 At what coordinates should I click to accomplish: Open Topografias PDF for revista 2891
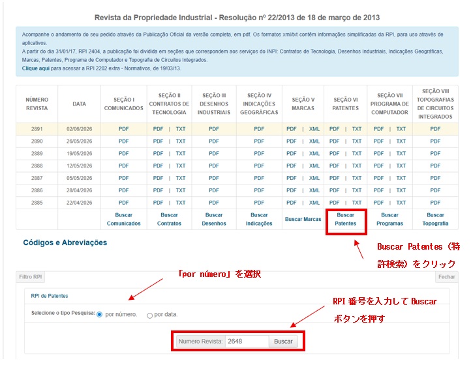[x=435, y=129]
